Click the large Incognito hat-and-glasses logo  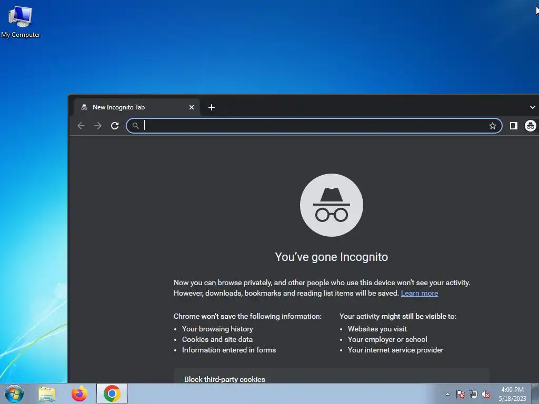point(332,205)
